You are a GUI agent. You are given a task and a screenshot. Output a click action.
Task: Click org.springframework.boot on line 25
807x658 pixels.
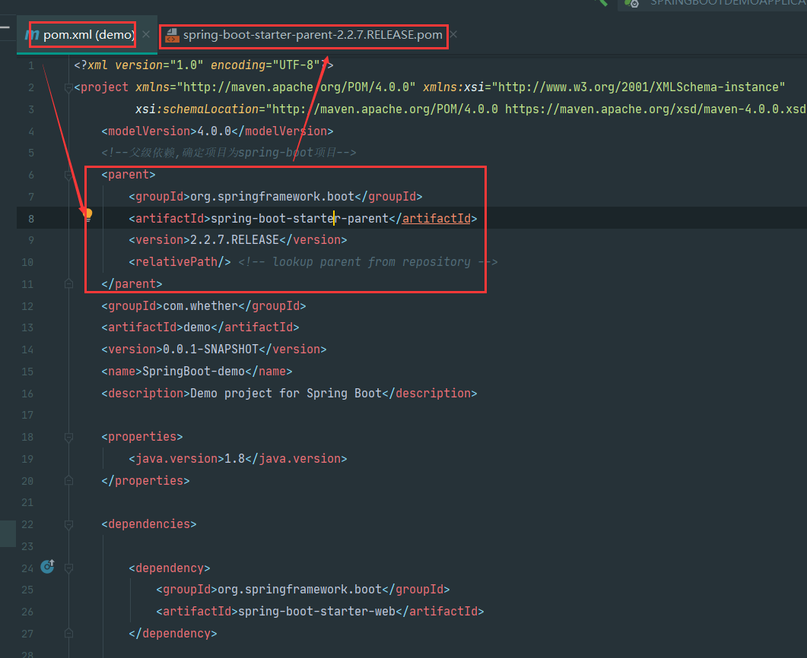[x=300, y=590]
